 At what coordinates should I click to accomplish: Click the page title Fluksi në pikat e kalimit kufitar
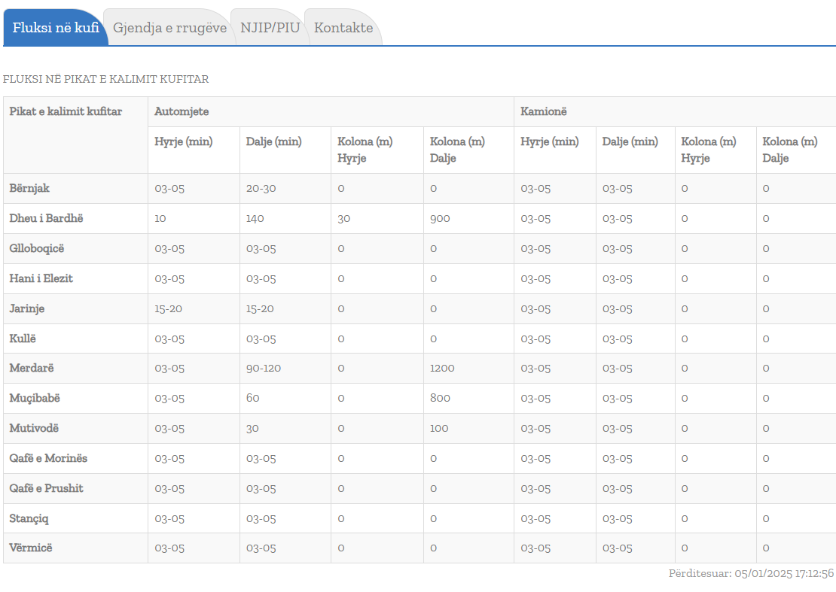[x=106, y=79]
